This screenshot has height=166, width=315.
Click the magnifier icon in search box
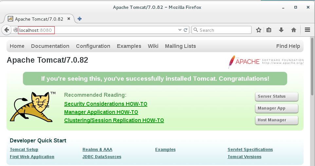point(195,30)
